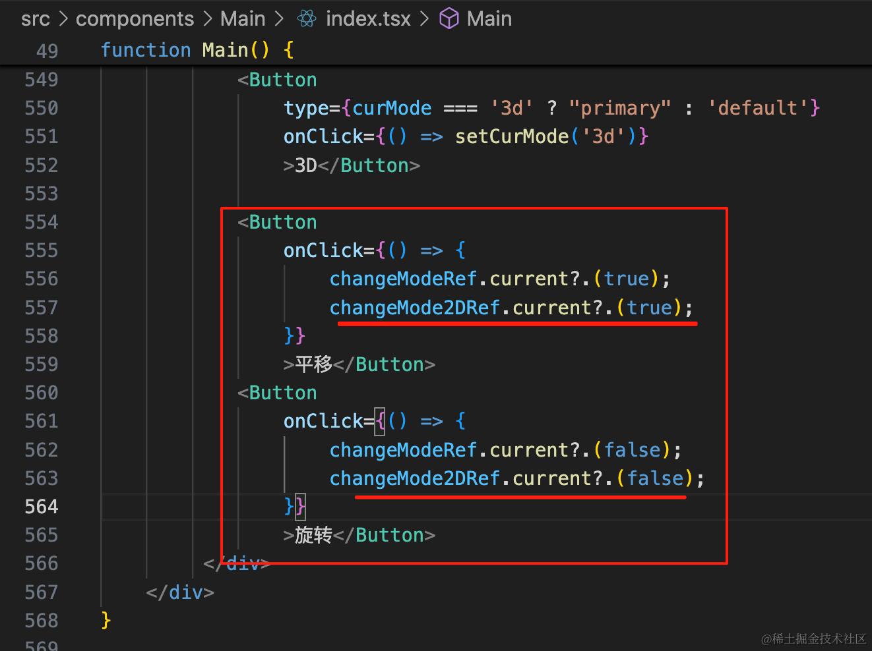Click the "primary" string on line 550
Screen dimensions: 872x651
(x=620, y=108)
